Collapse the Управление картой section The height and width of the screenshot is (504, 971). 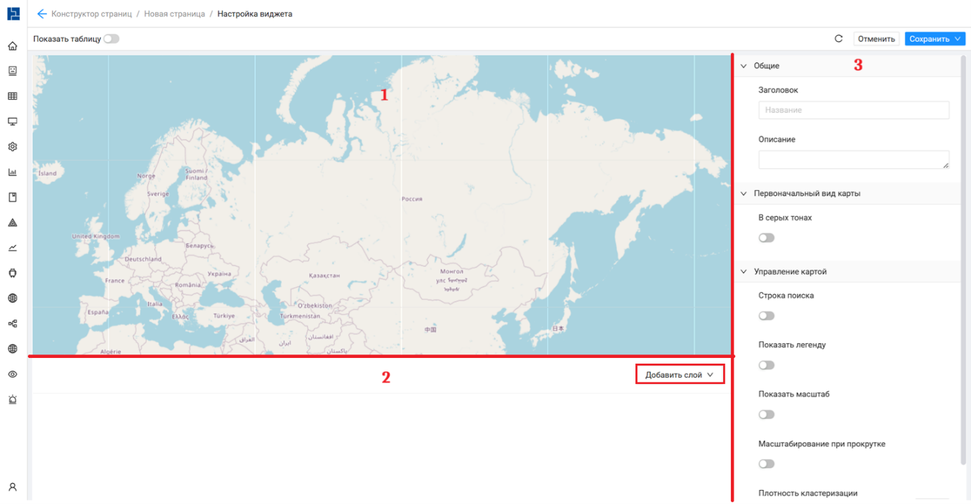point(744,272)
